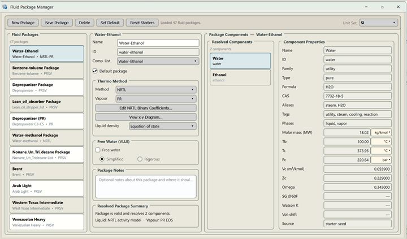The height and width of the screenshot is (239, 407).
Task: Select Ethanol in Resolved Components
Action: [240, 77]
